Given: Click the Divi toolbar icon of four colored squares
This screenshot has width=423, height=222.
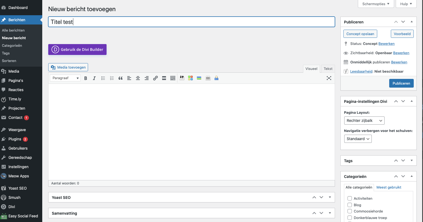Looking at the screenshot, I should tap(191, 78).
